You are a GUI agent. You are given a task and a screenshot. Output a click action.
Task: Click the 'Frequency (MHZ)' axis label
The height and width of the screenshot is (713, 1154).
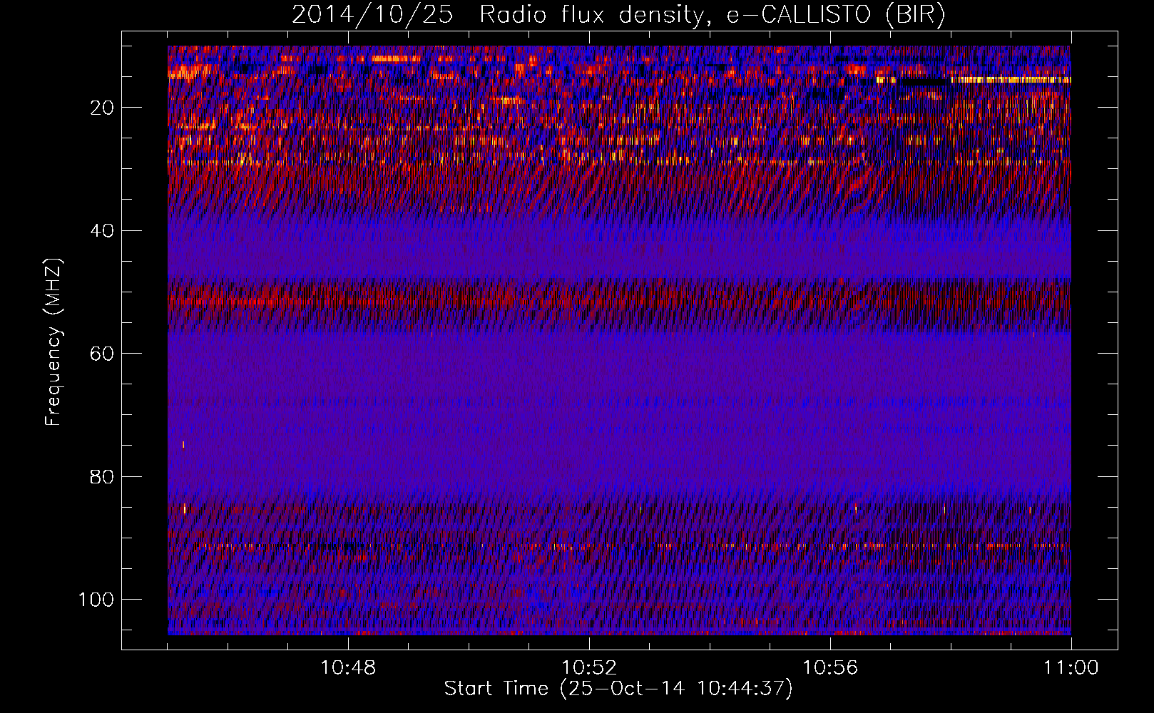[53, 342]
